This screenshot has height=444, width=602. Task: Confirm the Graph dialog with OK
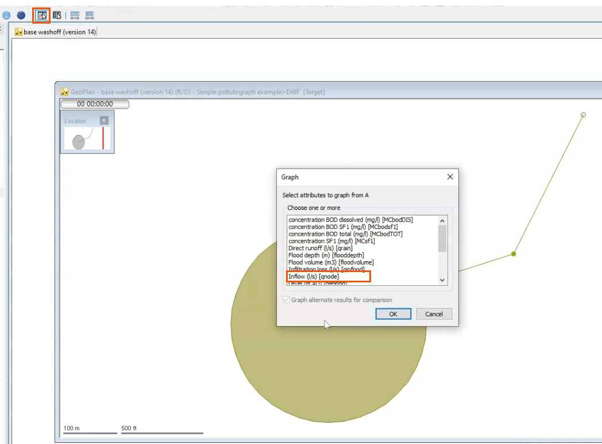(x=393, y=313)
